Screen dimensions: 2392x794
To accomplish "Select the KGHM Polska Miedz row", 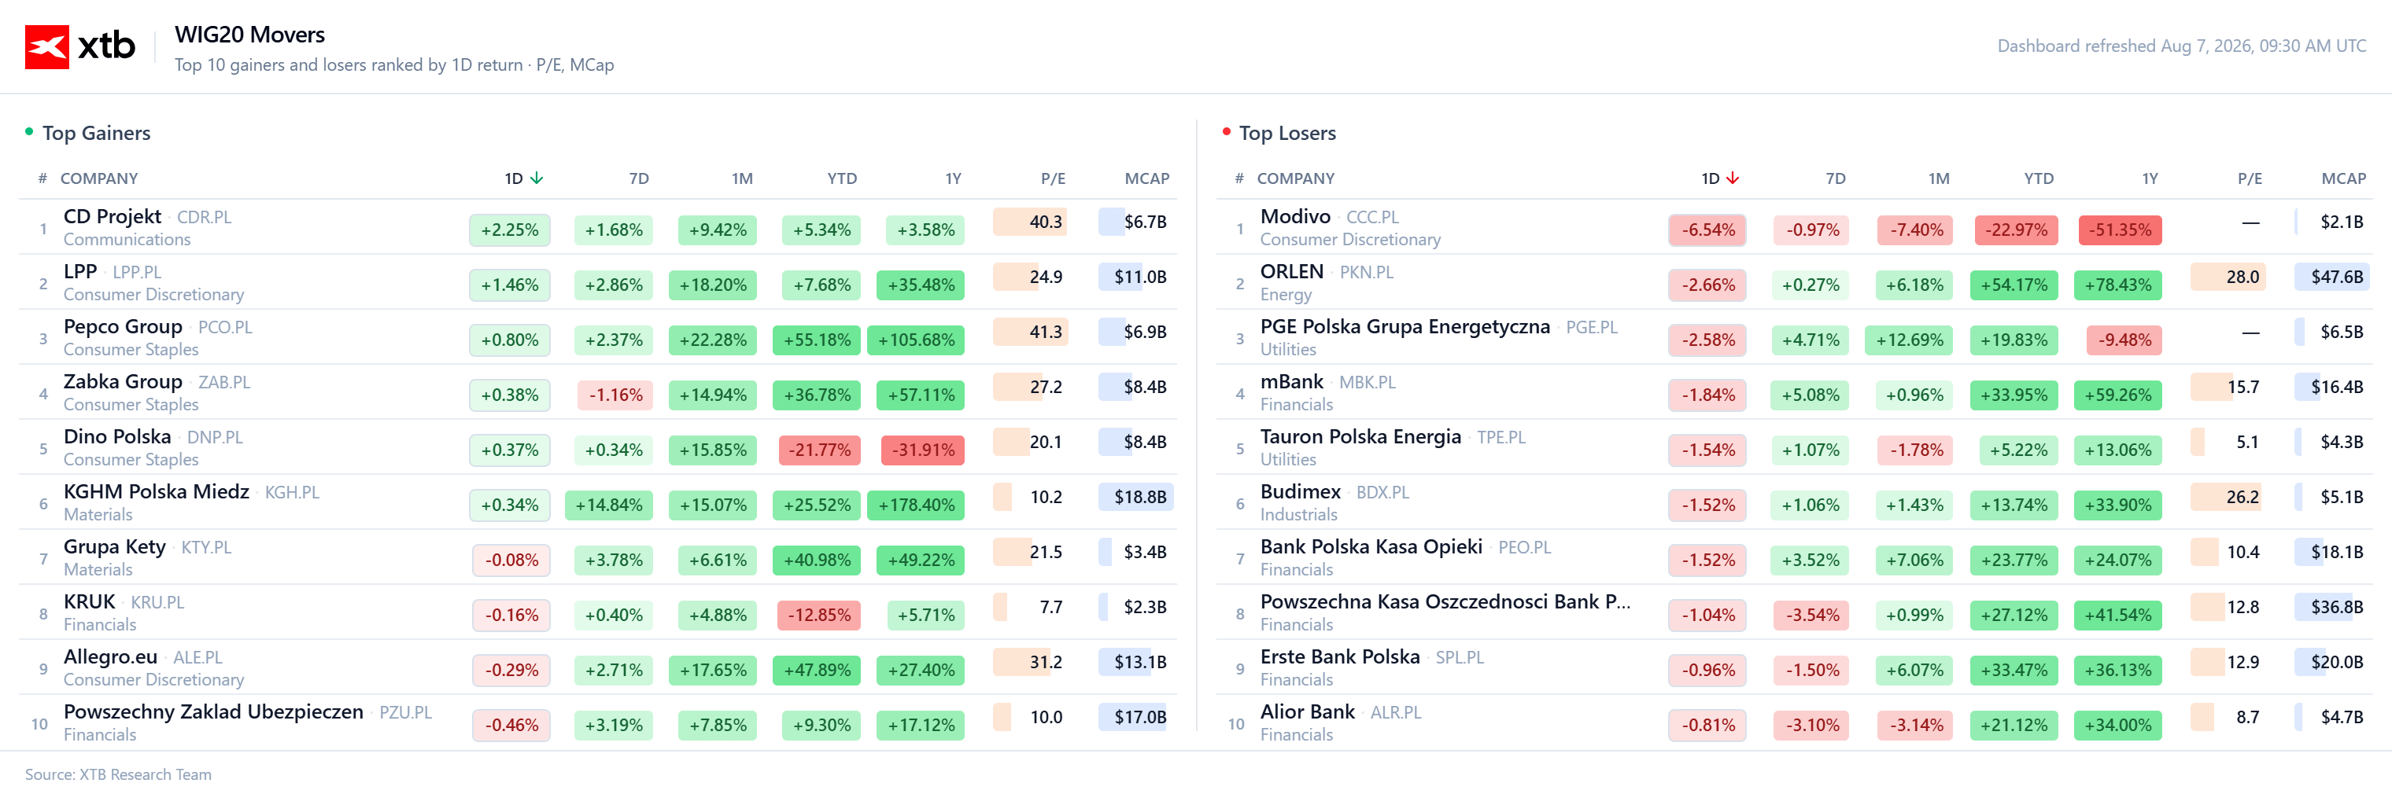I will [598, 502].
